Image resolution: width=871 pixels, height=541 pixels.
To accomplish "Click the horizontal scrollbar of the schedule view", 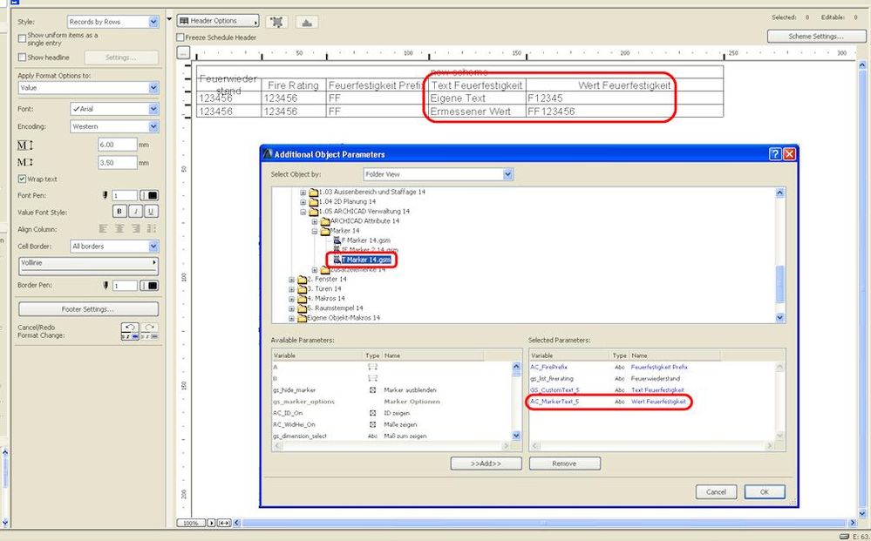I will 544,523.
